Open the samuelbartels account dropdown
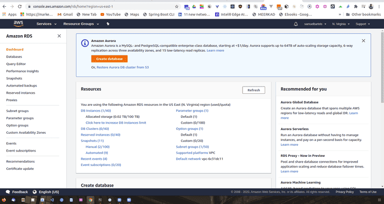The width and height of the screenshot is (384, 204). pos(315,24)
